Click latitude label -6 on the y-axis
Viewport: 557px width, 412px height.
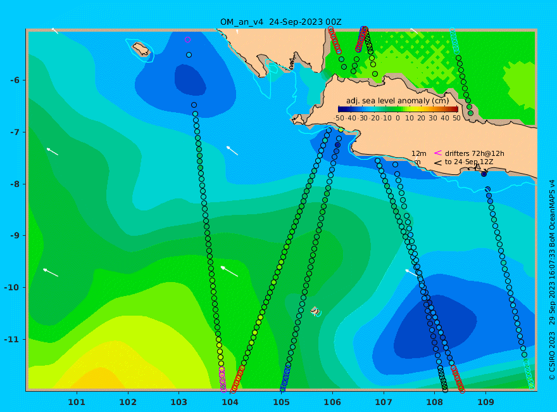(15, 80)
